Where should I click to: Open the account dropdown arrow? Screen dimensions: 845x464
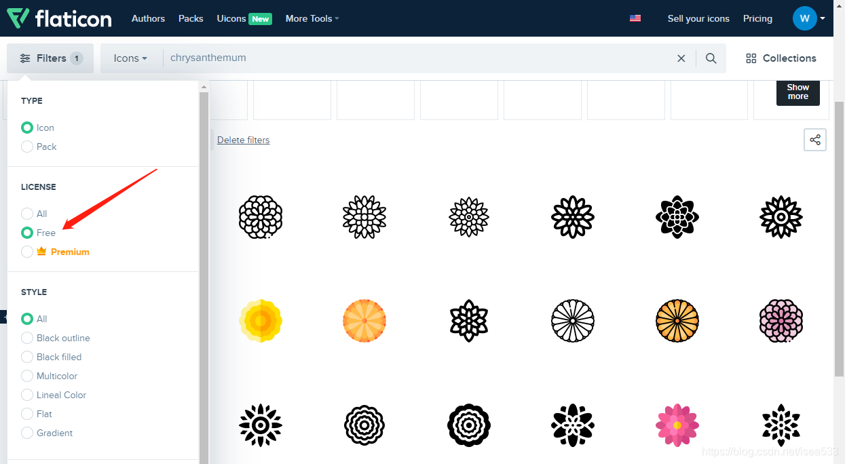tap(823, 18)
